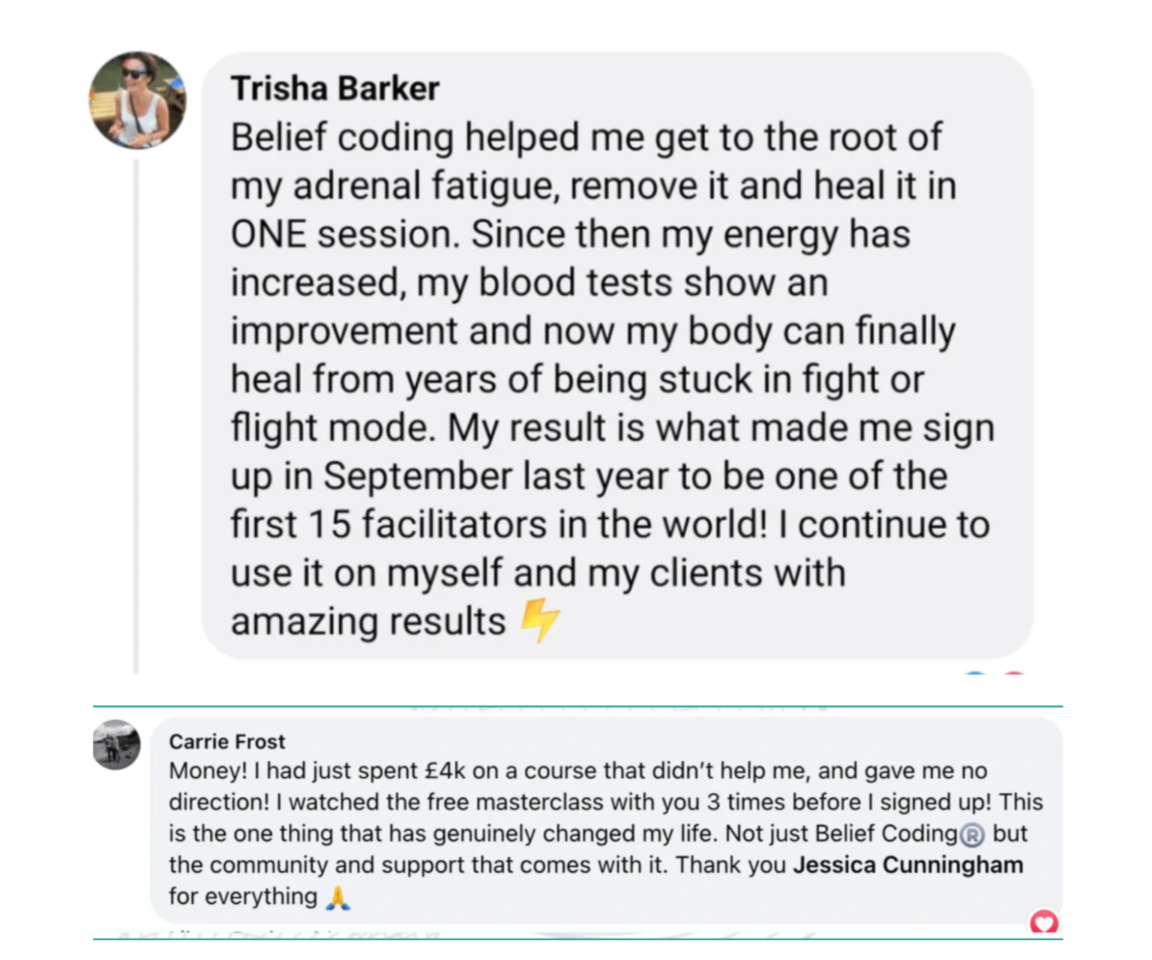Click the word ONE in Trisha's comment

269,235
